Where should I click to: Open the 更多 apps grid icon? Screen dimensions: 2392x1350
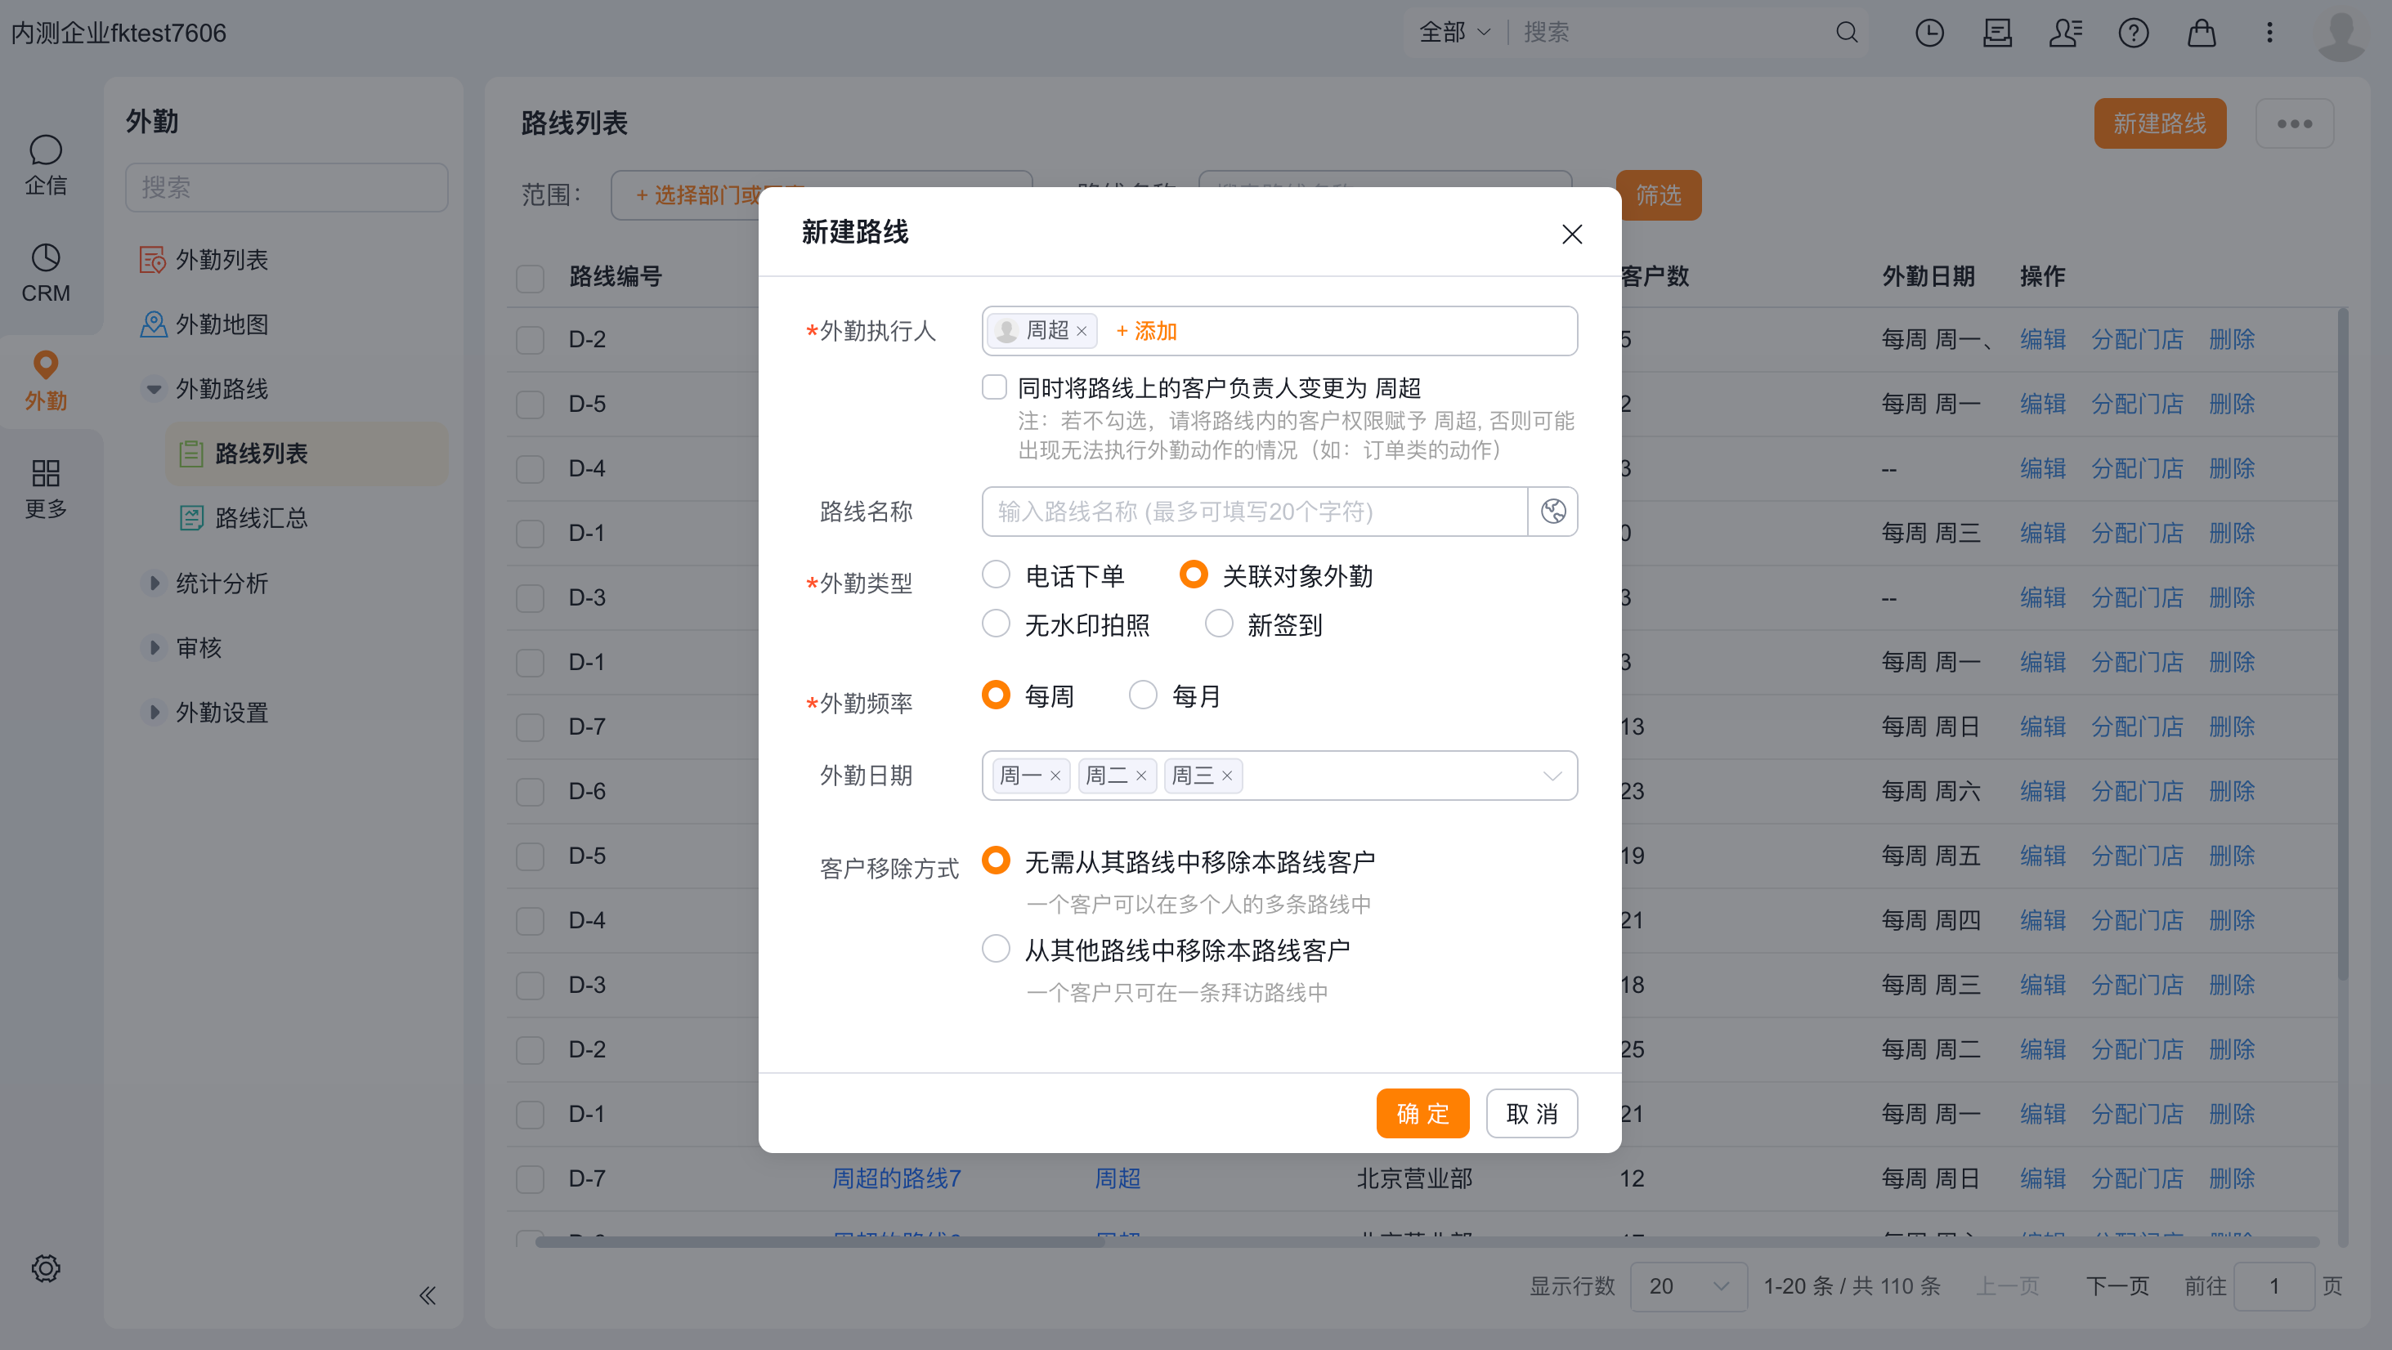click(46, 489)
